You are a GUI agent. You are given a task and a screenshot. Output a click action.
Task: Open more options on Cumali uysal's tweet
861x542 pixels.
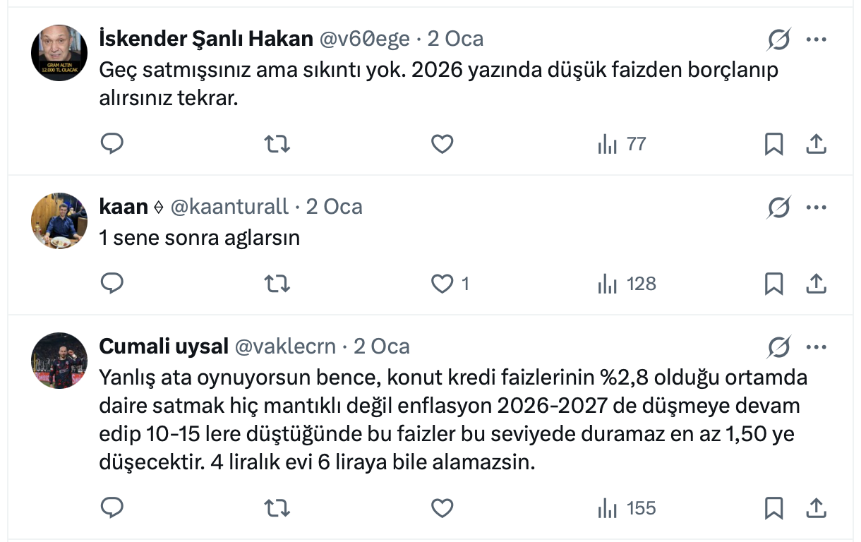[x=816, y=347]
